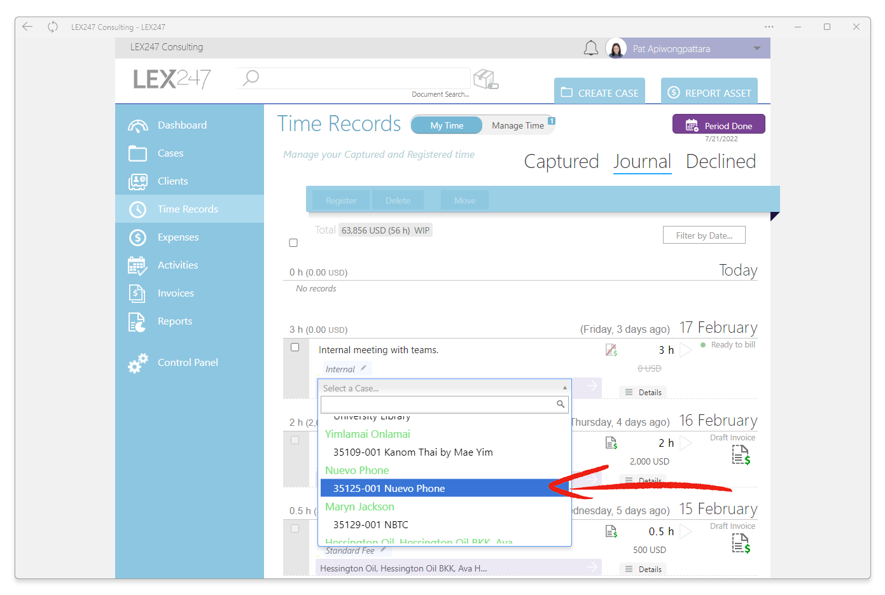Click the billable document icon for 15 February
The width and height of the screenshot is (885, 595).
(x=611, y=531)
